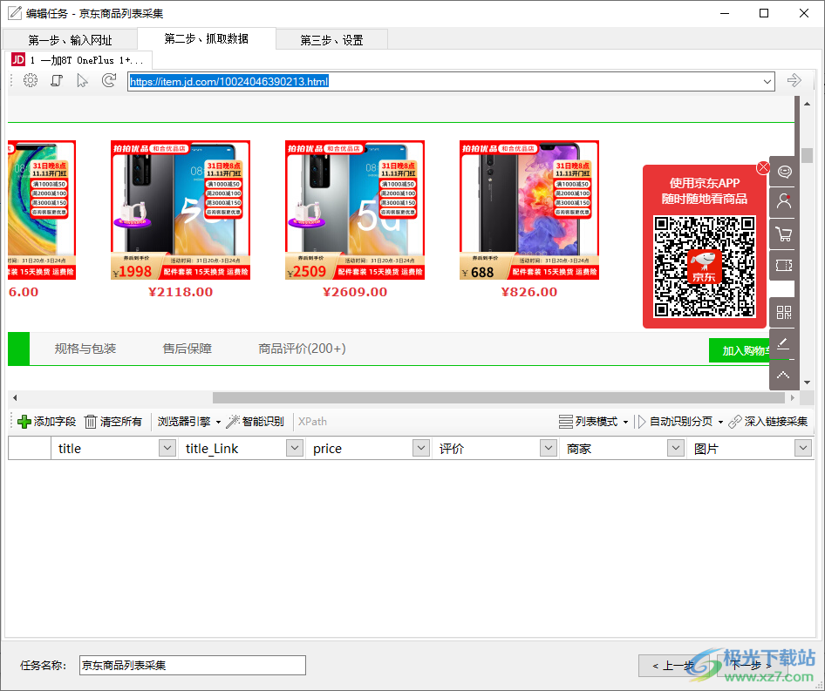Click the horizontal scrollbar left arrow

[15, 397]
